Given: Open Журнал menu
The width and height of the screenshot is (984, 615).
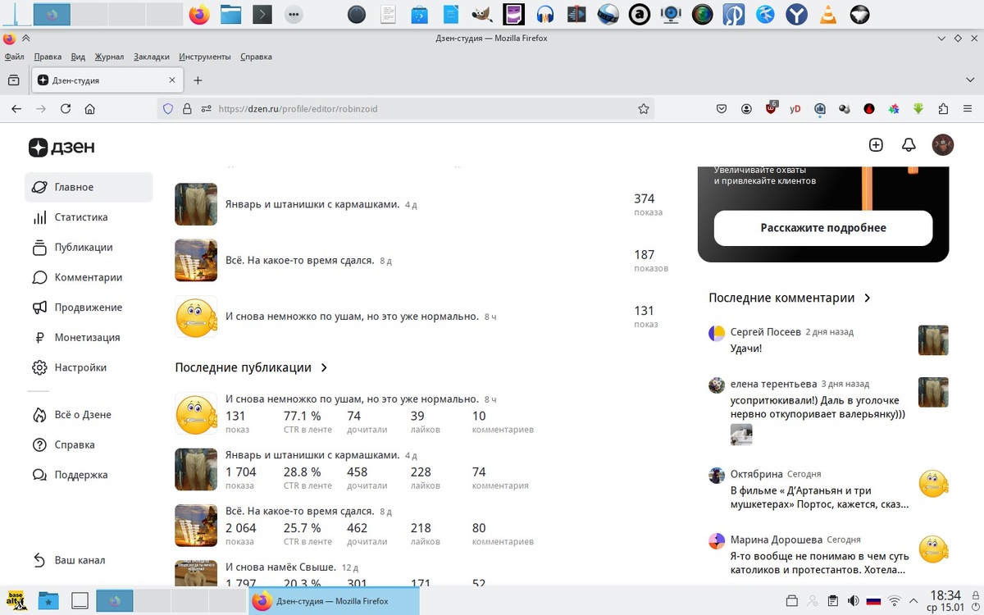Looking at the screenshot, I should pyautogui.click(x=109, y=57).
